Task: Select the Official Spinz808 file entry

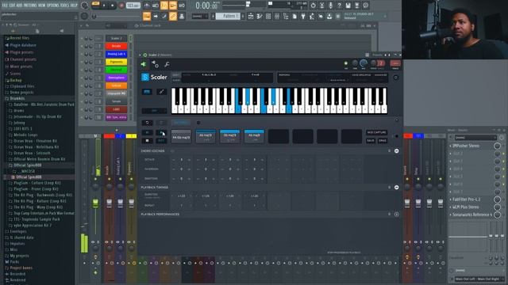Action: (x=29, y=177)
